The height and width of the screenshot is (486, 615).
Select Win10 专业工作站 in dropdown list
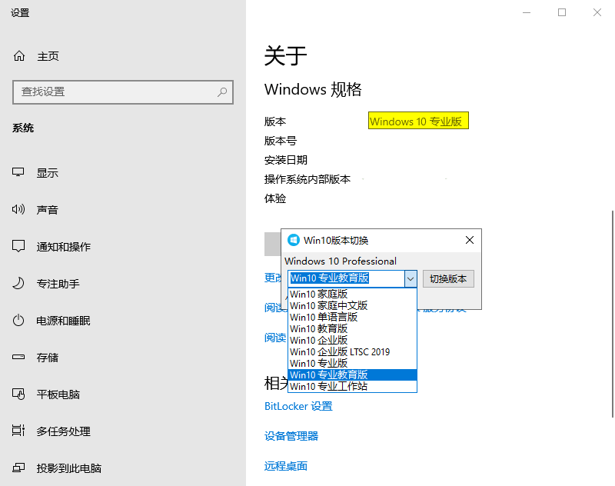coord(329,386)
